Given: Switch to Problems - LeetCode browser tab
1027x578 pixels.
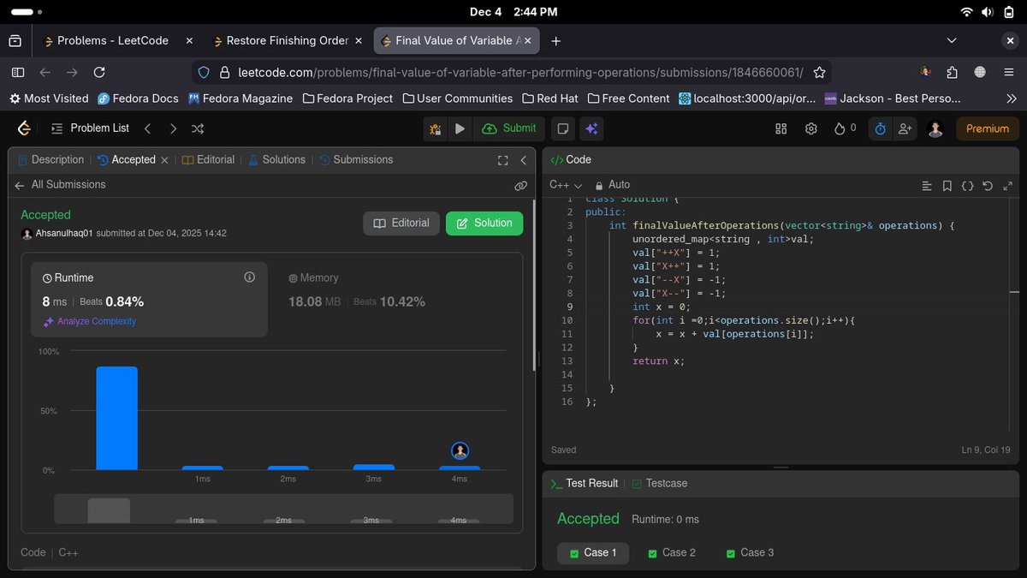Looking at the screenshot, I should [x=113, y=40].
